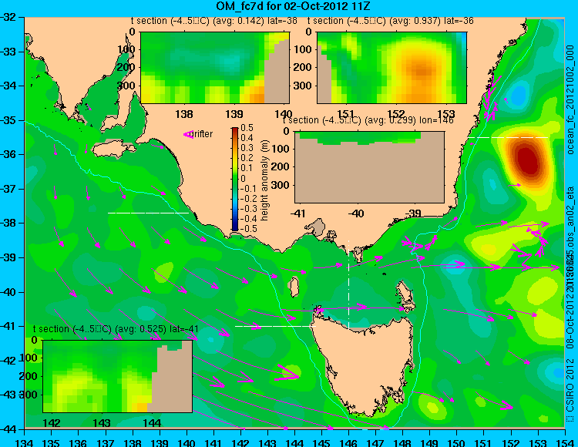Click the -32 latitude axis label

8,17
